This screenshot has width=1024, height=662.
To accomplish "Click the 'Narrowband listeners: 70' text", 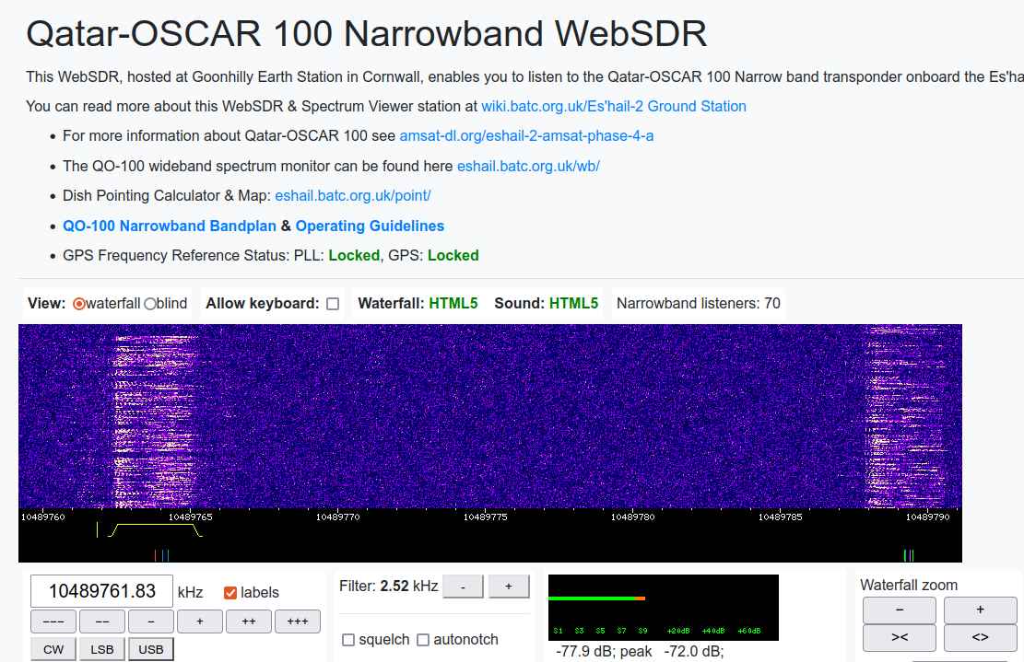I will (x=698, y=303).
